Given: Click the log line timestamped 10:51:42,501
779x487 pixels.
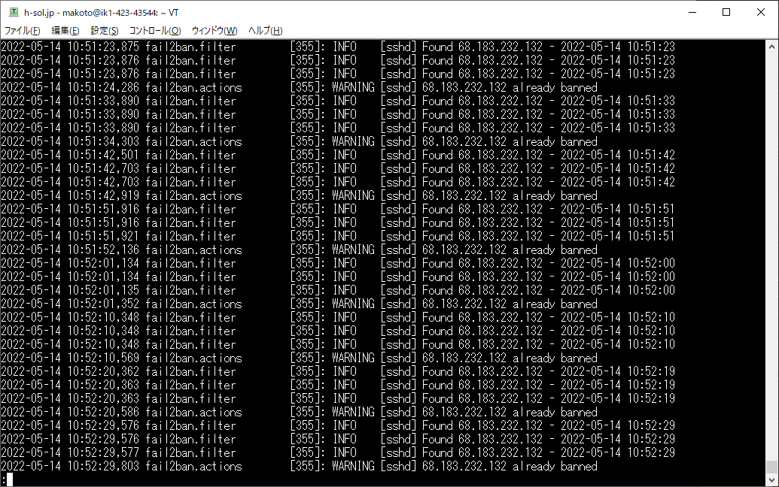Looking at the screenshot, I should pyautogui.click(x=338, y=156).
